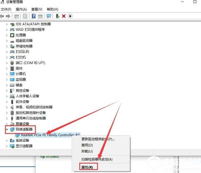The height and width of the screenshot is (173, 201).
Task: Click the WSD 打印提供程序 printer icon
Action: pyautogui.click(x=12, y=30)
